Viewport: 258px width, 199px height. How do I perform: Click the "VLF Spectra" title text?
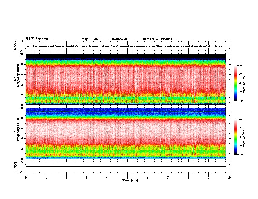37,39
